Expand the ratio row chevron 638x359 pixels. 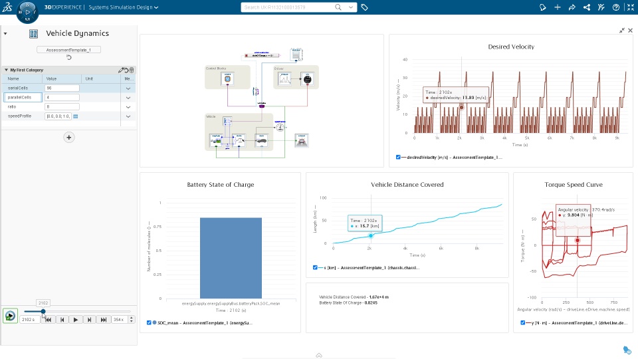tap(128, 107)
